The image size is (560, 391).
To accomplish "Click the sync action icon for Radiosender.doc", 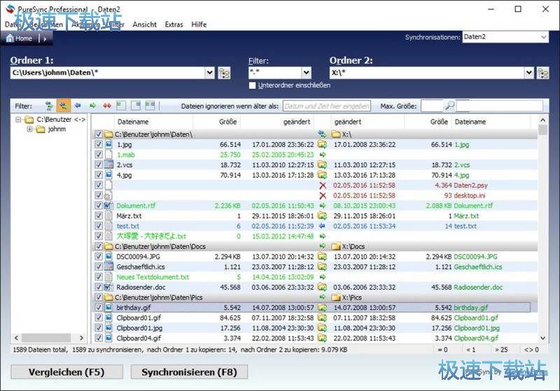I will pos(322,287).
